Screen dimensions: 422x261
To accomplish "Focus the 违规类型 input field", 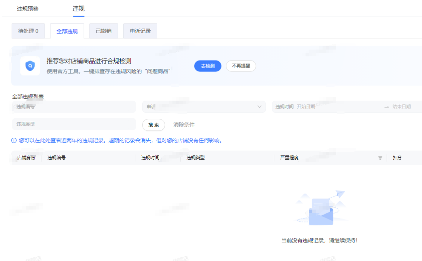I will point(74,124).
